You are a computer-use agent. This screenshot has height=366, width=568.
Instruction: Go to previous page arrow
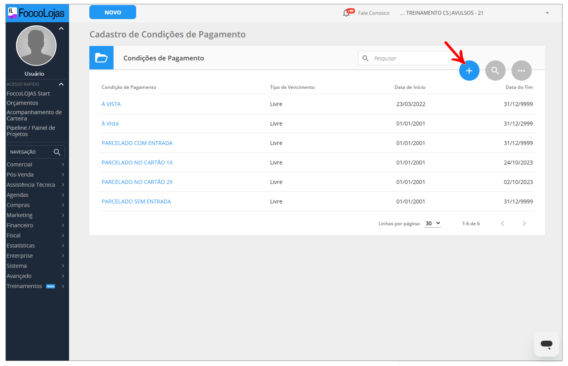pyautogui.click(x=502, y=224)
